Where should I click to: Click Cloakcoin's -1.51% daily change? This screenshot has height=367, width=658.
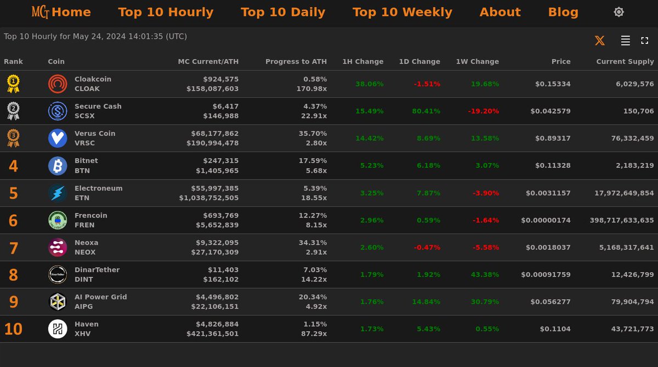[427, 84]
